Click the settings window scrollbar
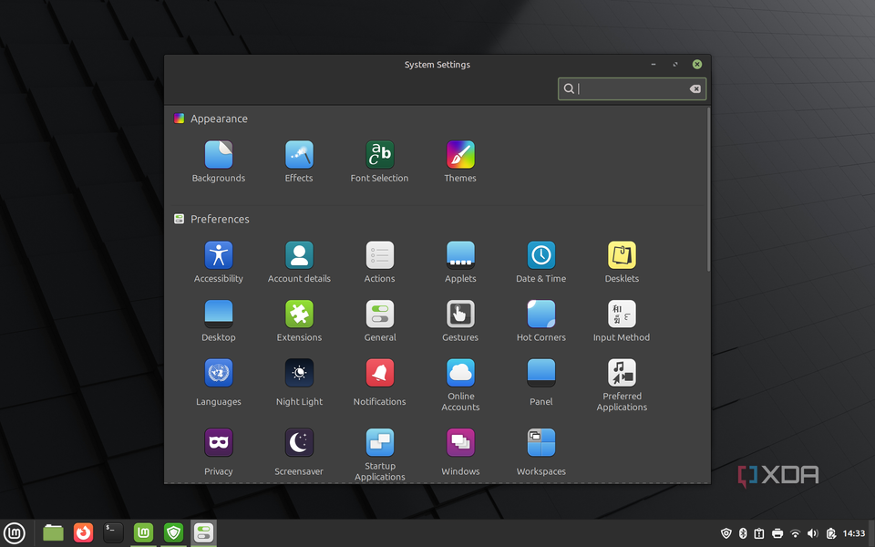This screenshot has height=547, width=875. click(x=709, y=190)
